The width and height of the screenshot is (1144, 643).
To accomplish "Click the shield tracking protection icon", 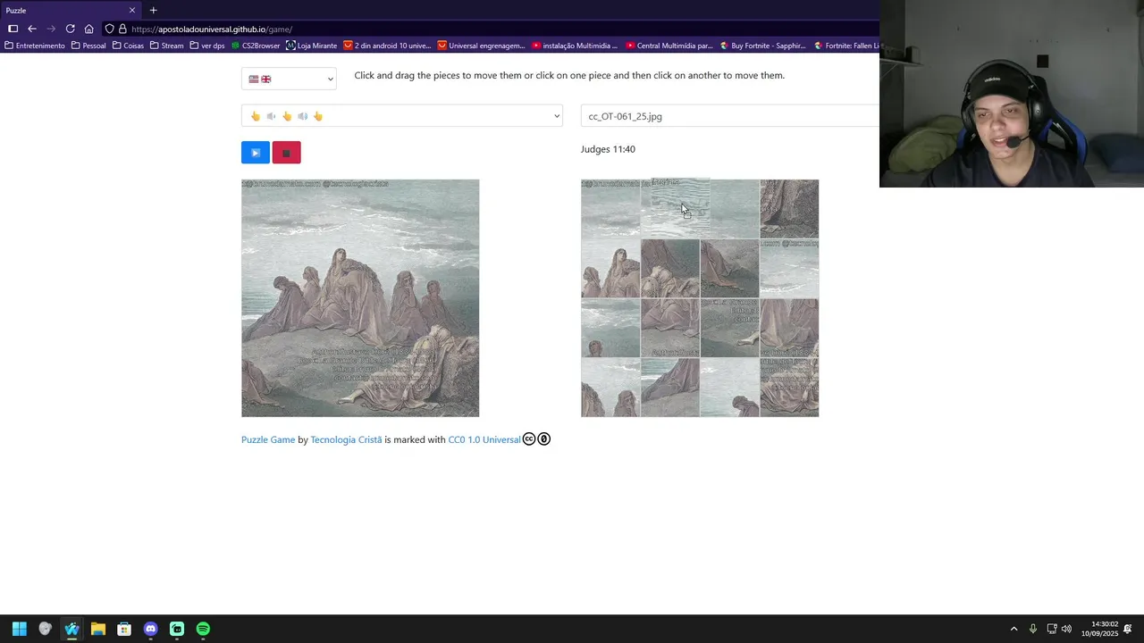I will point(110,29).
